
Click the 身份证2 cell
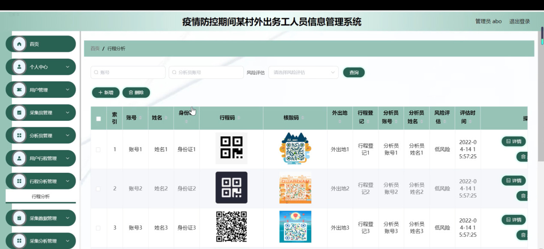(x=186, y=189)
